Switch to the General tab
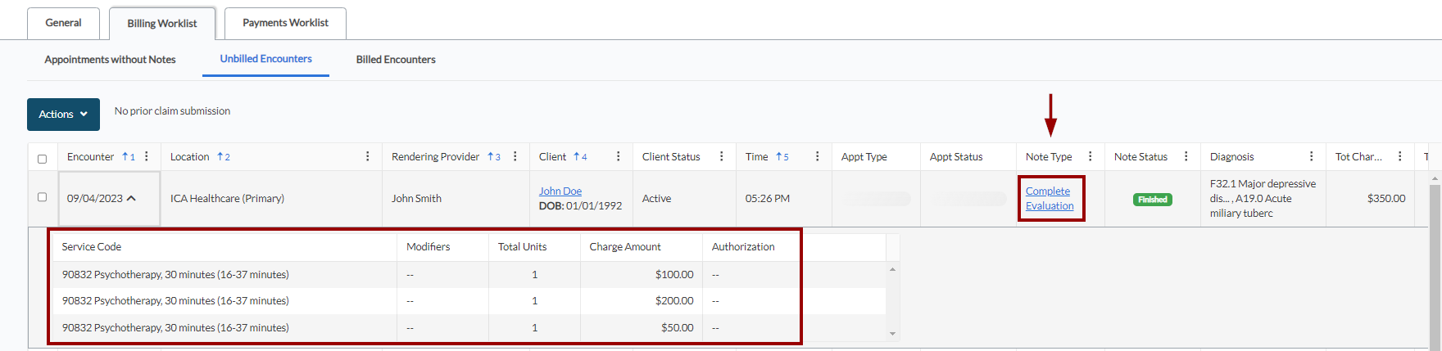 tap(63, 23)
